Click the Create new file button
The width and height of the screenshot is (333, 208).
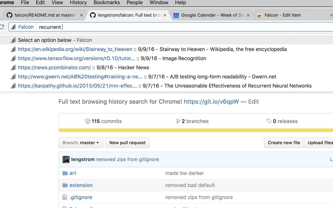(x=284, y=143)
